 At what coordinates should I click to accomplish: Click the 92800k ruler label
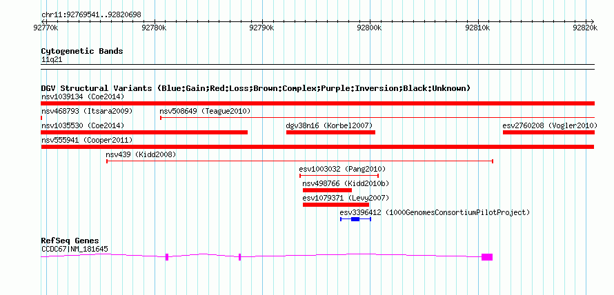click(370, 28)
